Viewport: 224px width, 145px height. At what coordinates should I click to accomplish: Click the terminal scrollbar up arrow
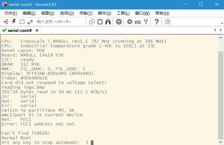point(220,38)
